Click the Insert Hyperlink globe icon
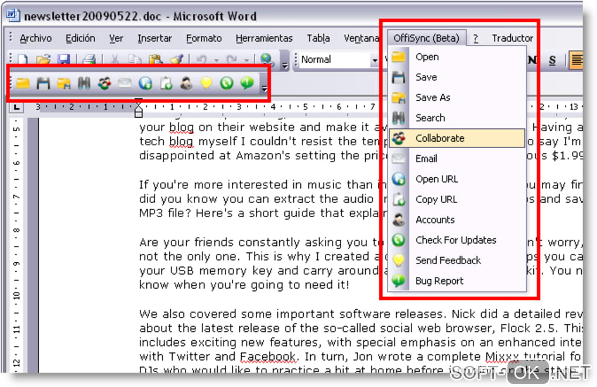Screen dimensions: 597x387 (267, 60)
